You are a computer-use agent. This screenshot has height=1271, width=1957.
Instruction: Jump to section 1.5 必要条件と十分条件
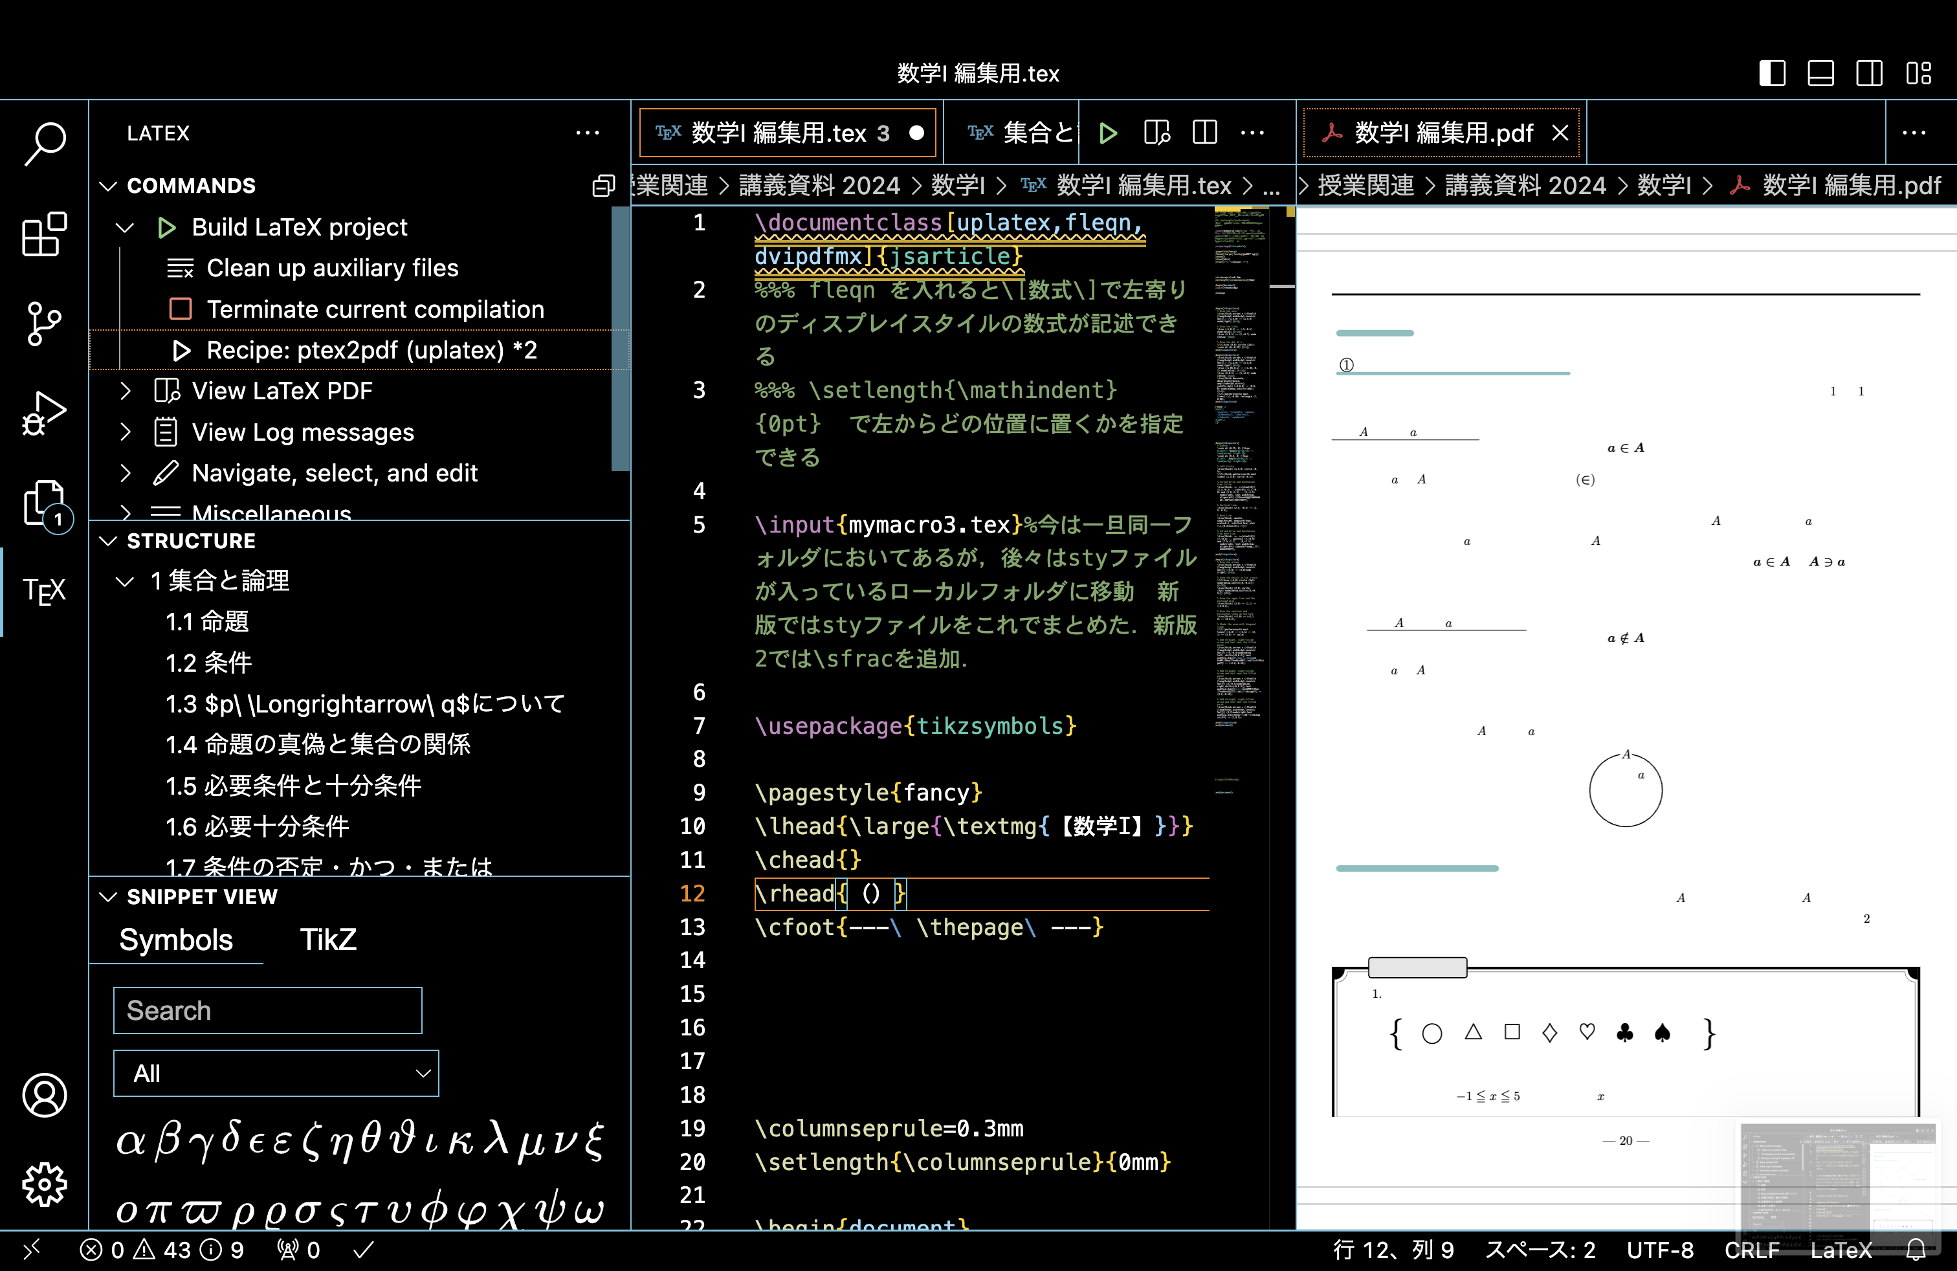point(294,786)
